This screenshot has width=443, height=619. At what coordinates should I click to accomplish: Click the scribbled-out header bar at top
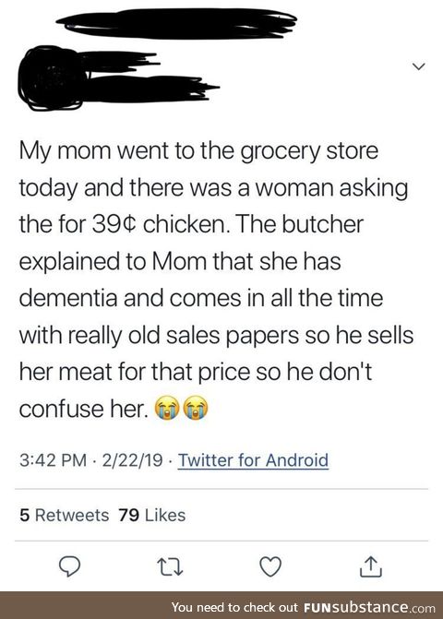tap(176, 24)
